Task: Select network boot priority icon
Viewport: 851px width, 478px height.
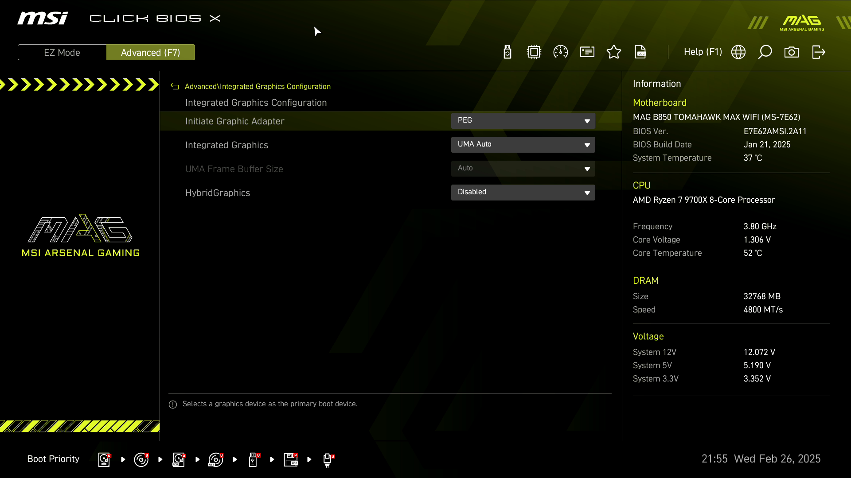Action: [x=328, y=459]
